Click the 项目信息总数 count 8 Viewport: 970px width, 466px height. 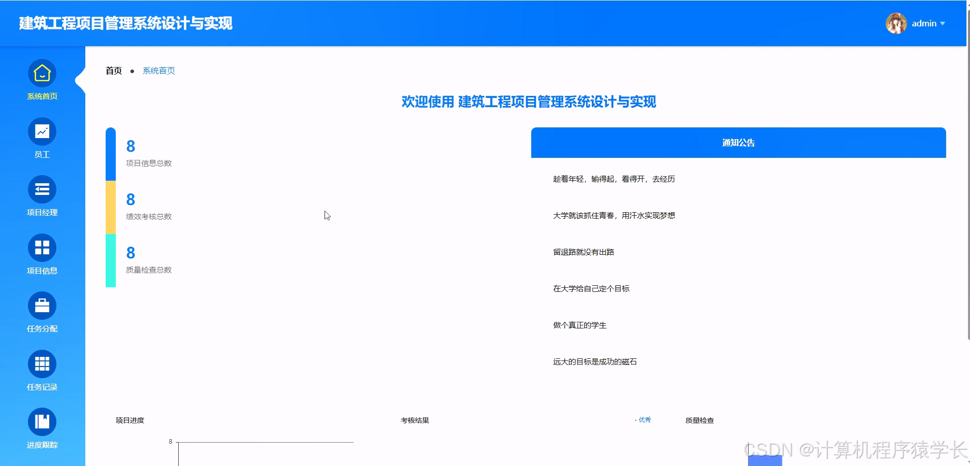(x=131, y=147)
